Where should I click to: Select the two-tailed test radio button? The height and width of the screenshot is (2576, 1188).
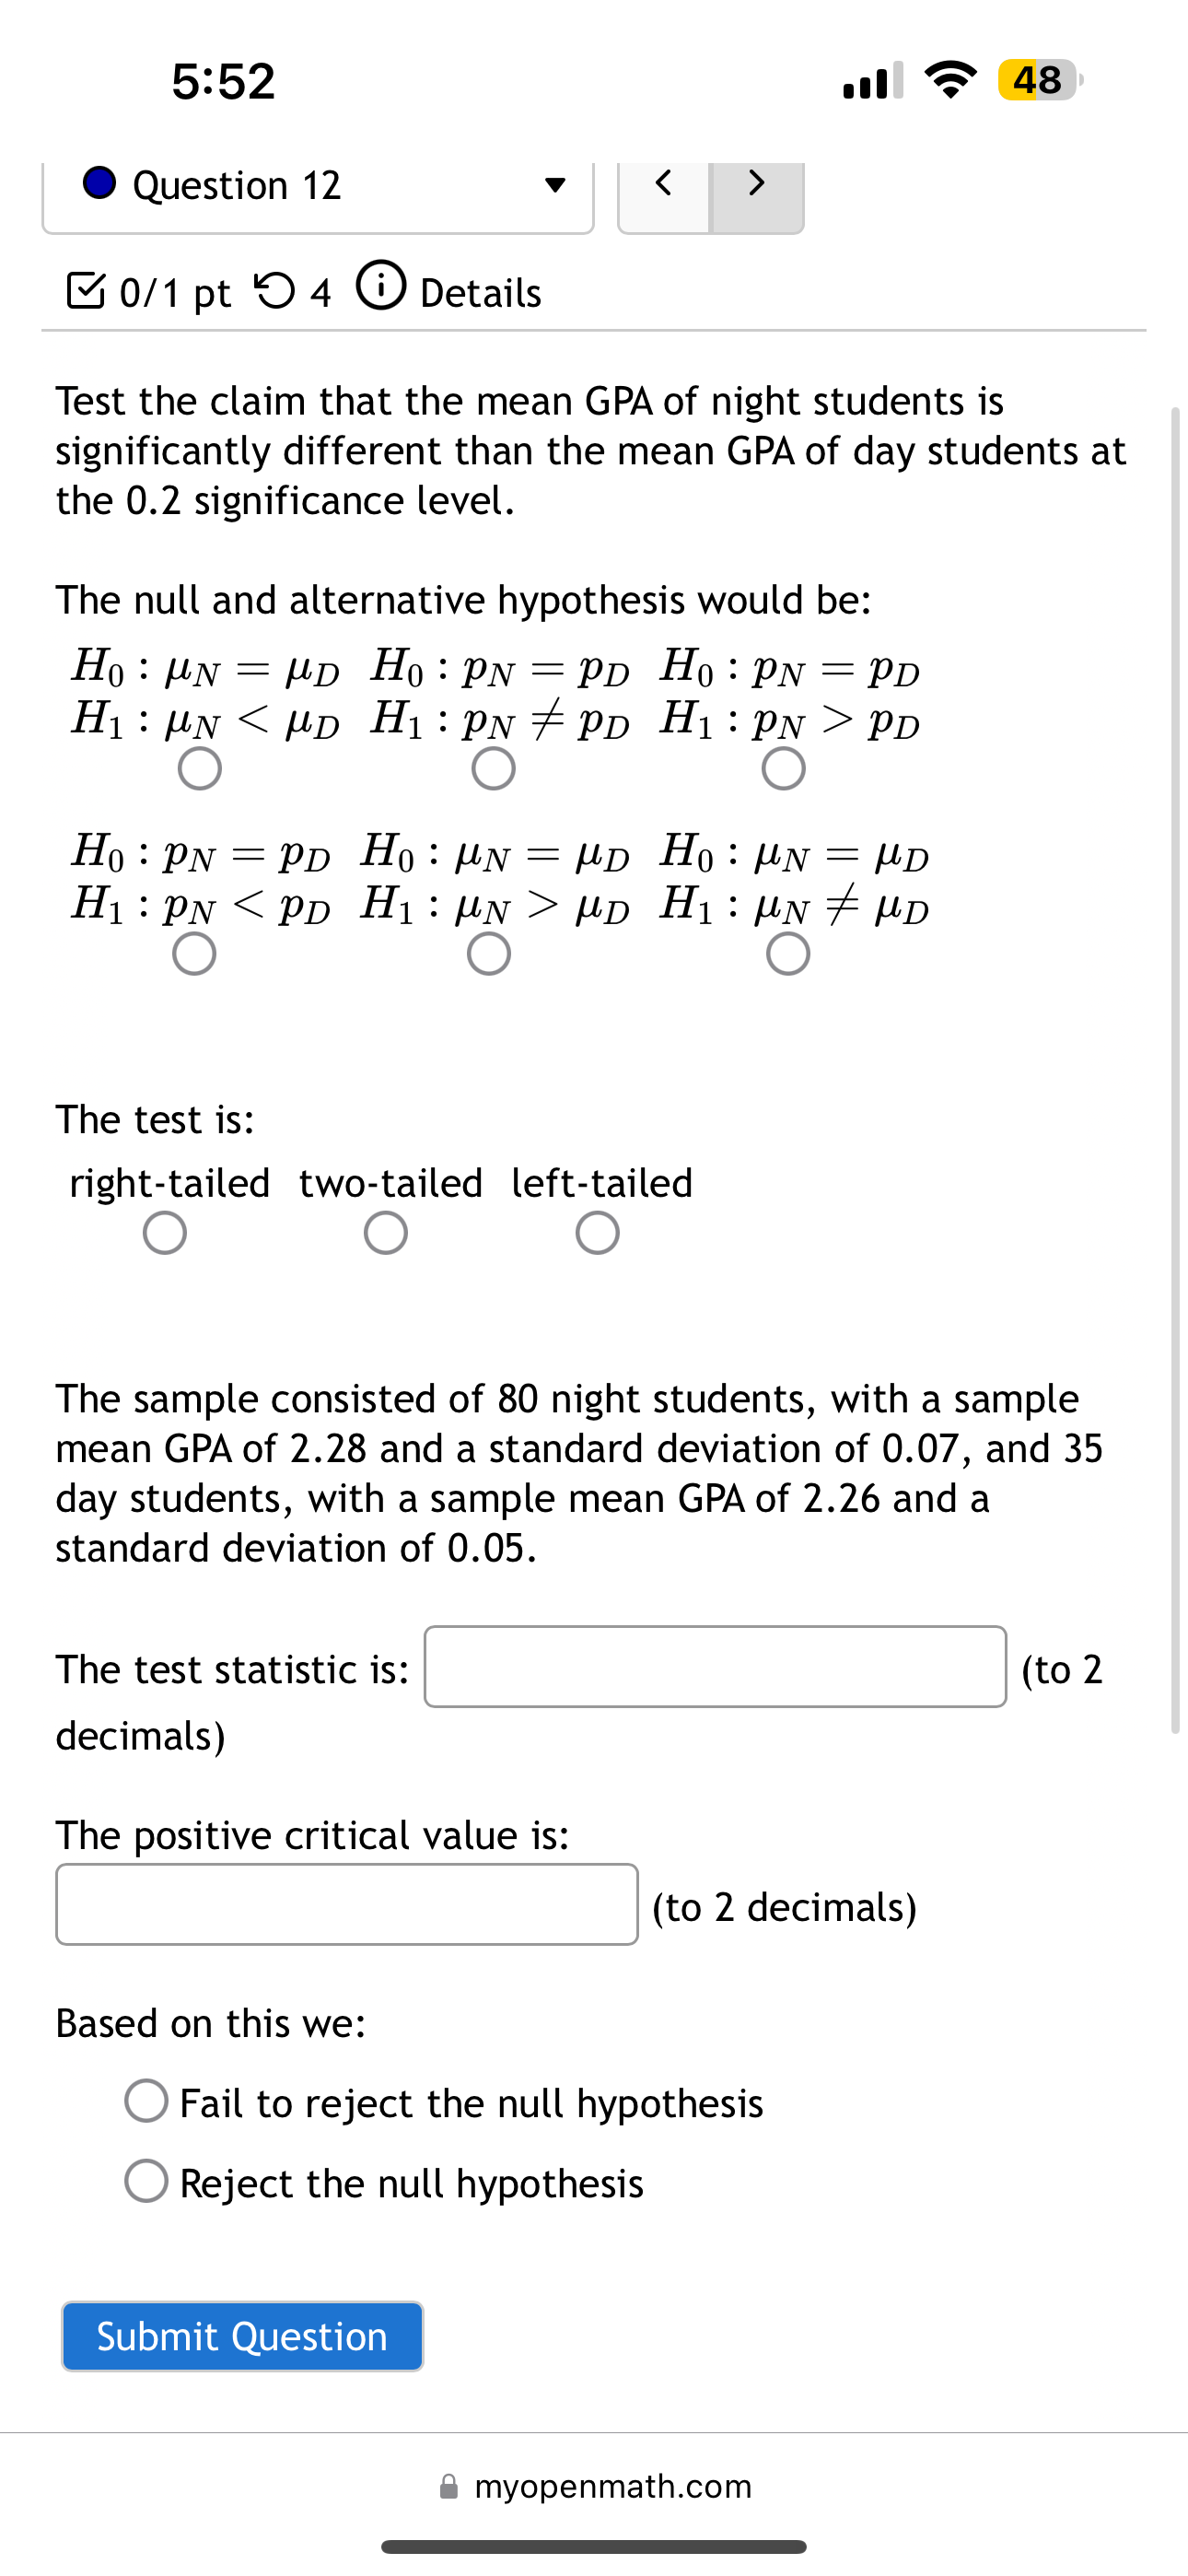pyautogui.click(x=386, y=1231)
